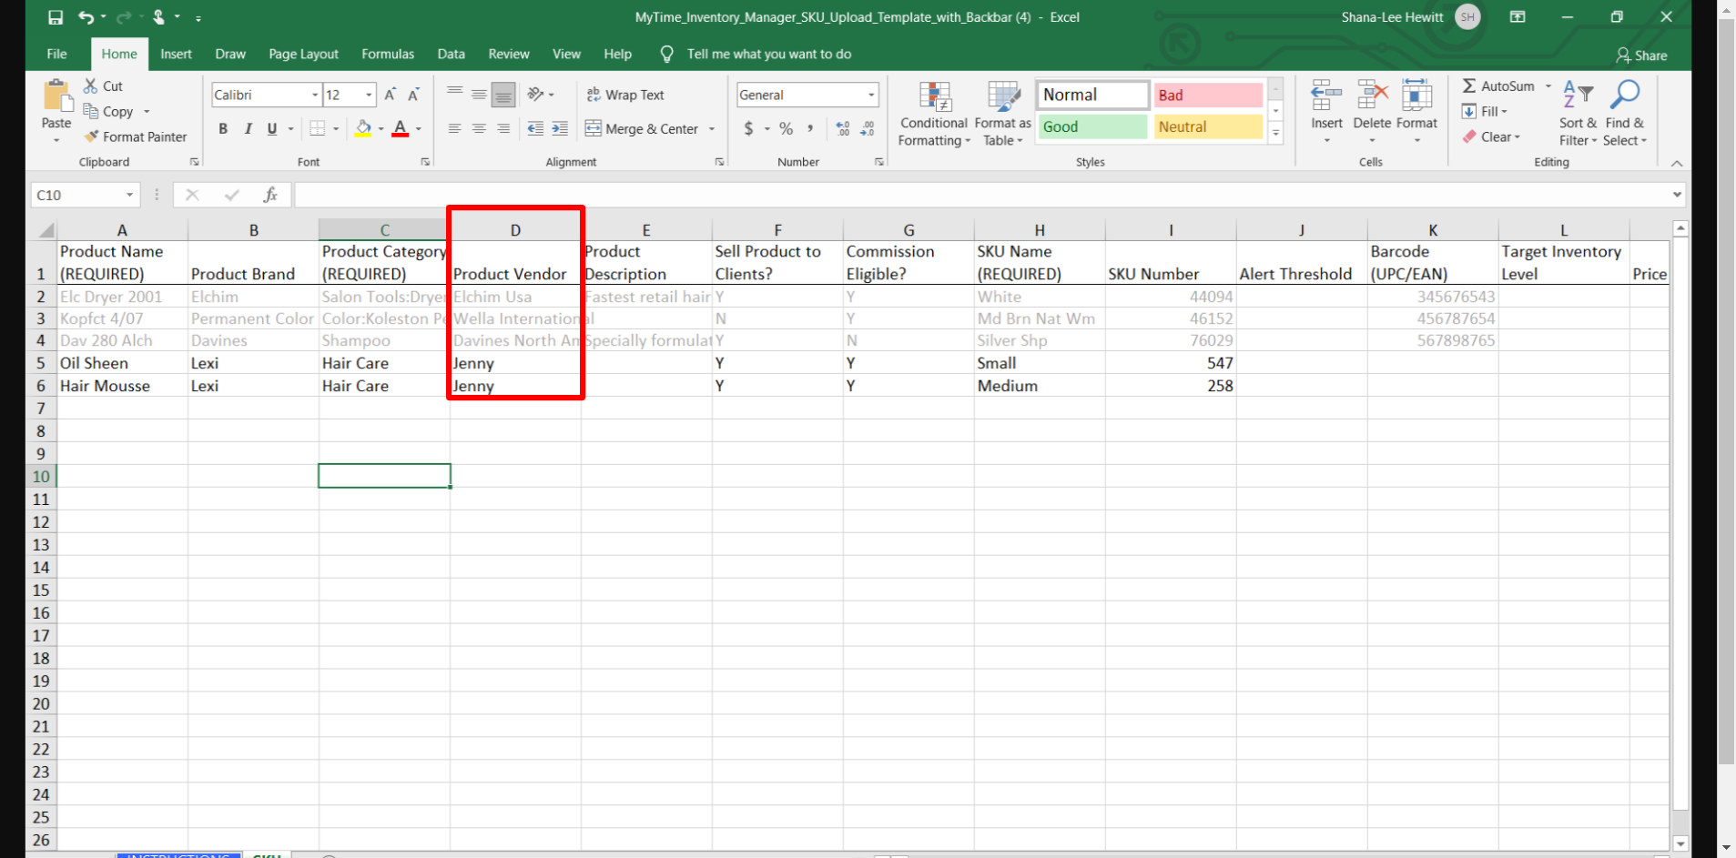
Task: Increase the cell indent
Action: [560, 129]
